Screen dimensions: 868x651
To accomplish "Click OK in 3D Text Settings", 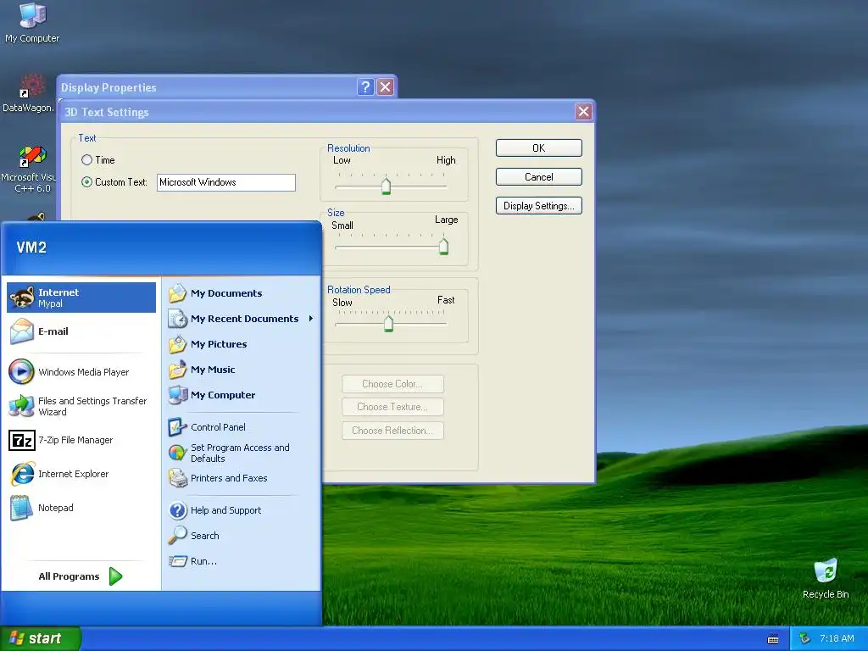I will click(x=538, y=147).
